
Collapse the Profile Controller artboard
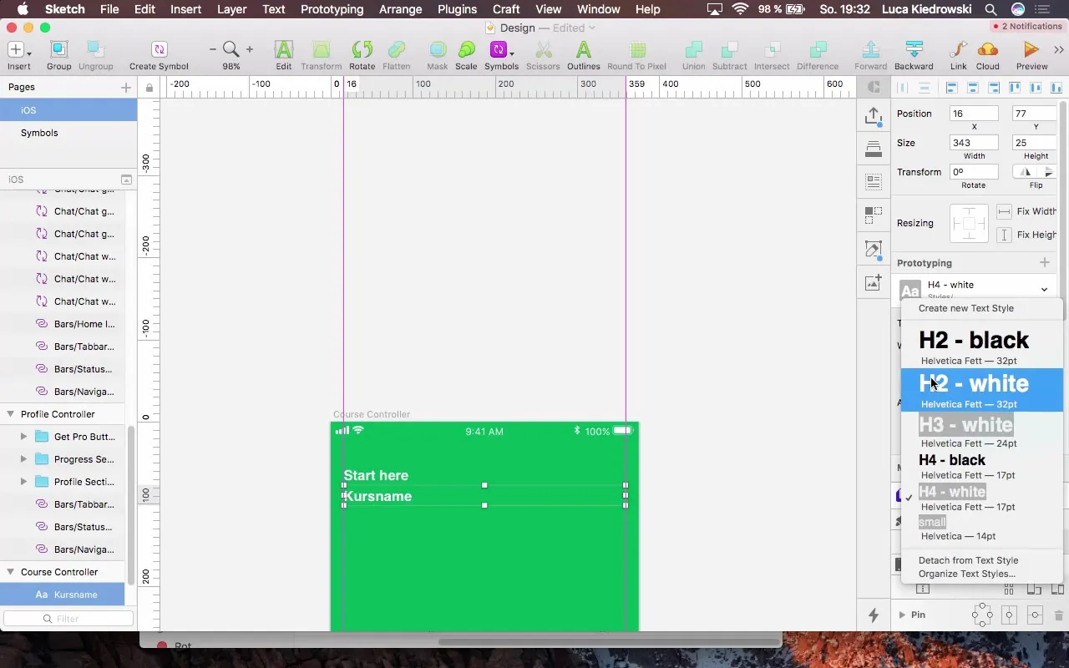pyautogui.click(x=11, y=414)
